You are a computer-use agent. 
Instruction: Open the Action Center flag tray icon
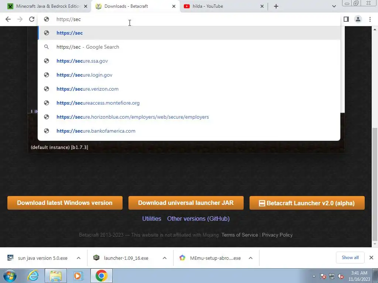[x=323, y=276]
